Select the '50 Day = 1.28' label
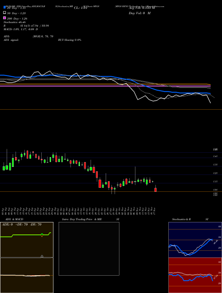222x293 pixels. (16, 13)
